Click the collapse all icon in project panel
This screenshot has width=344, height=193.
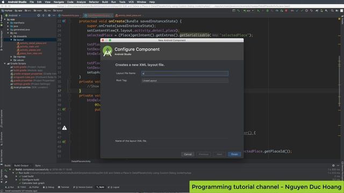pos(44,16)
